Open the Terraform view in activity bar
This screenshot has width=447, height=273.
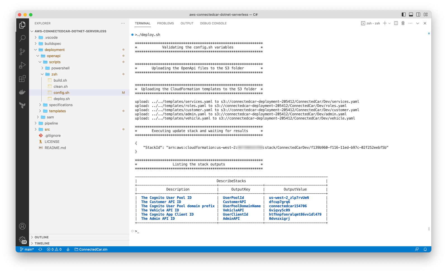coord(22,105)
